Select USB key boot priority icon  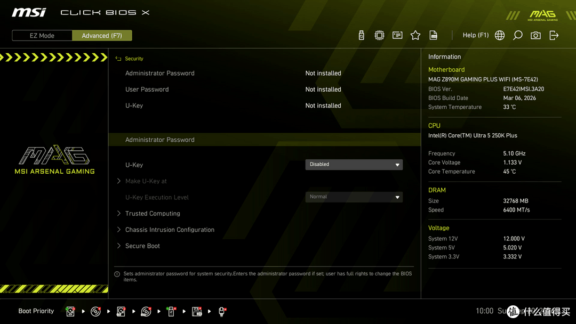pos(171,311)
